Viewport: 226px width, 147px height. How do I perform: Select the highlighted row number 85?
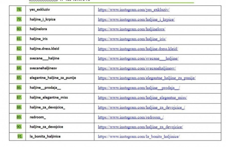point(19,78)
